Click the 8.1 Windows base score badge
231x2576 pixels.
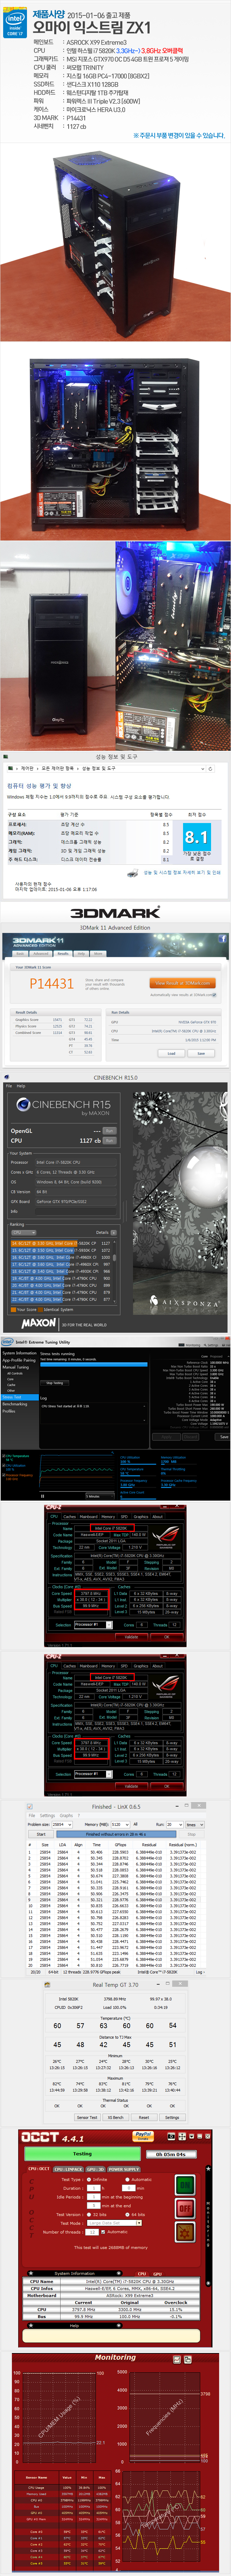pos(197,837)
